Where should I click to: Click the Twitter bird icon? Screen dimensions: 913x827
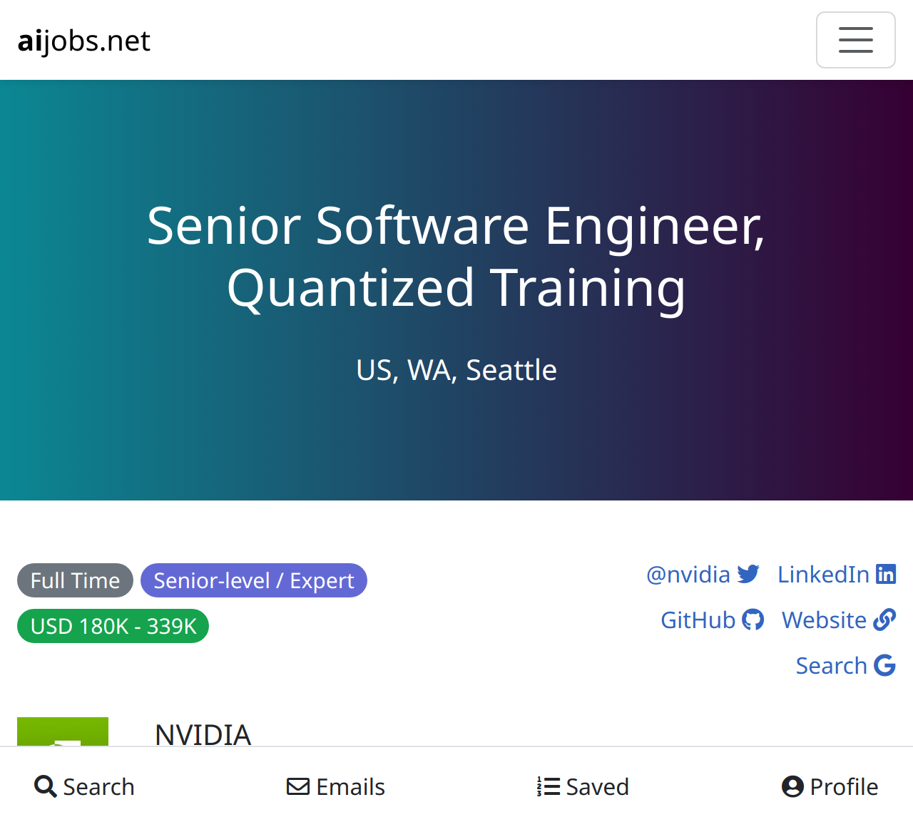tap(748, 575)
